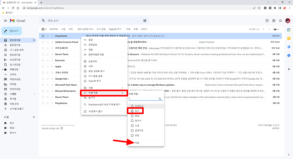
Task: Check the 업데이트 label checkbox
Action: tap(132, 130)
